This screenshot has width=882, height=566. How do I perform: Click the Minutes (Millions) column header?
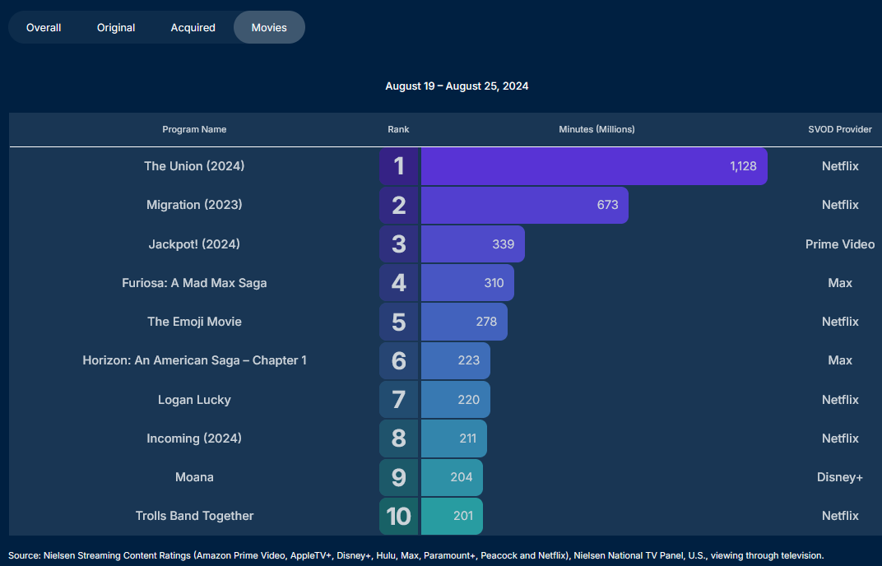(597, 129)
